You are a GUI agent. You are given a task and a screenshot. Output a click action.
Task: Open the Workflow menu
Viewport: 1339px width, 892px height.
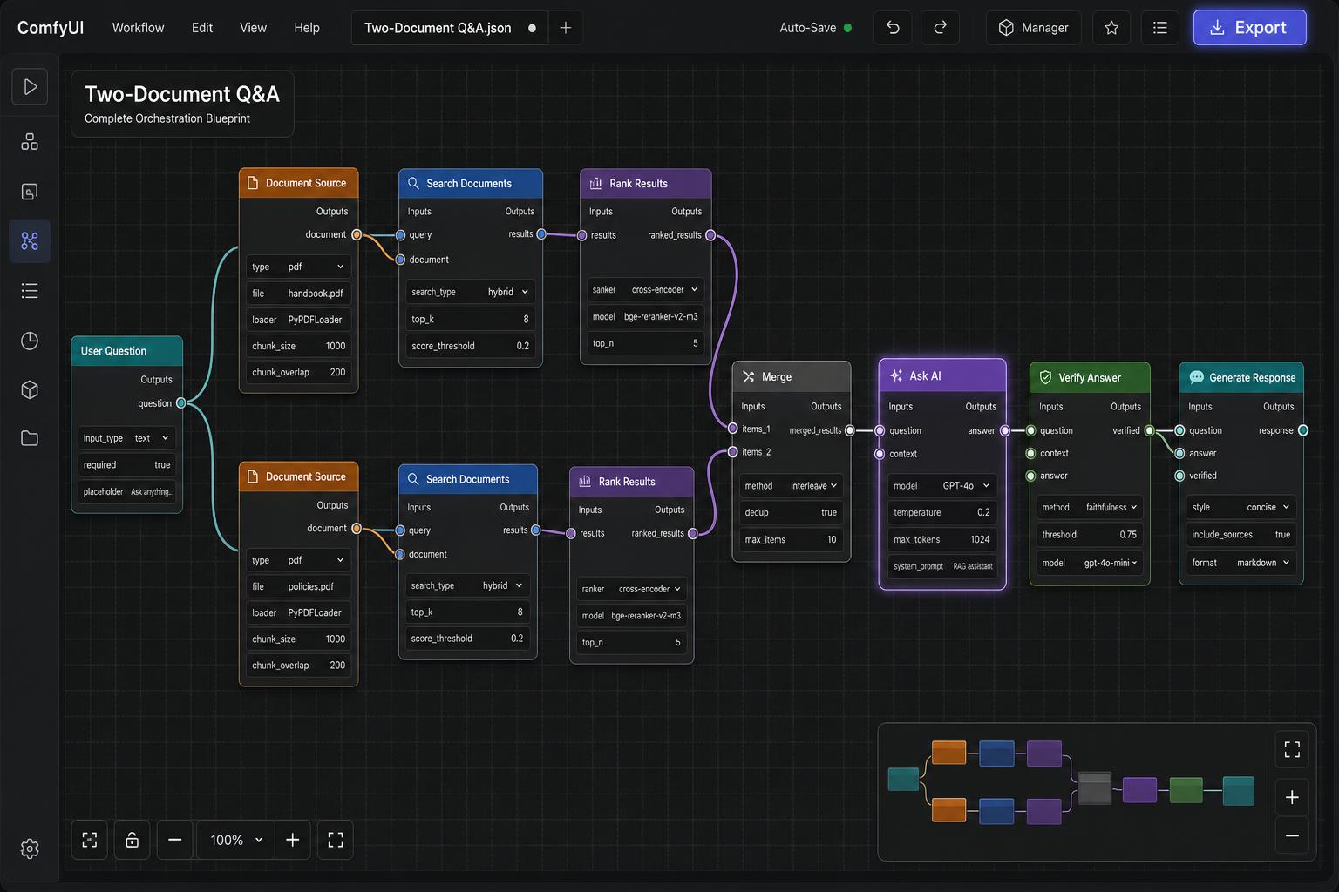point(138,28)
